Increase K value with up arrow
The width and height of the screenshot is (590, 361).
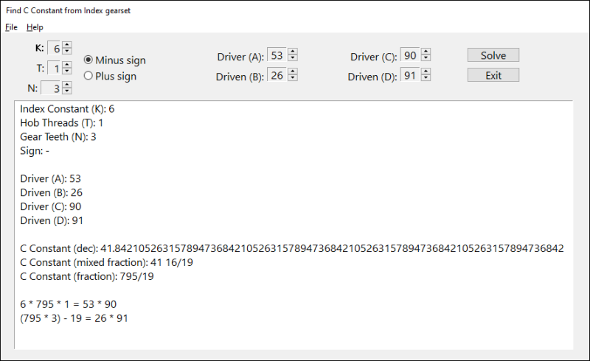click(67, 45)
